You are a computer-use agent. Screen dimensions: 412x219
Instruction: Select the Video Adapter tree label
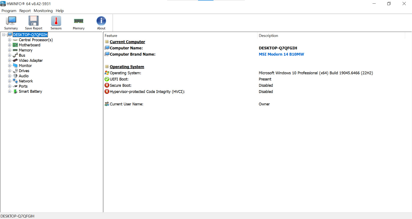click(x=31, y=61)
